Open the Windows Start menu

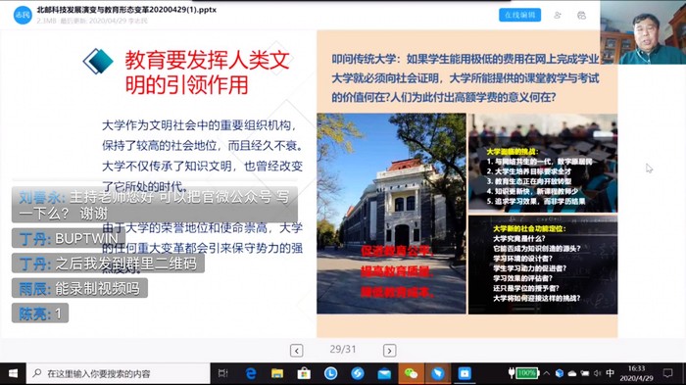pos(13,373)
